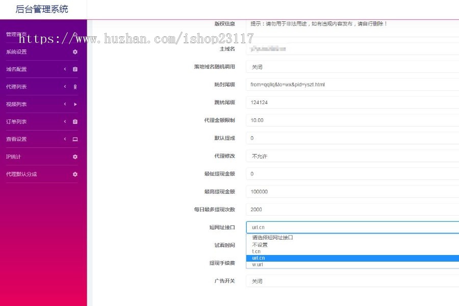
Task: Click the gear icon next to 代理默认分成
Action: point(74,174)
